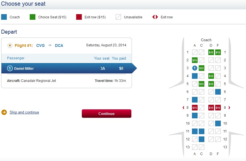Image resolution: width=246 pixels, height=161 pixels.
Task: Select coach seat 12C
Action: click(x=201, y=139)
